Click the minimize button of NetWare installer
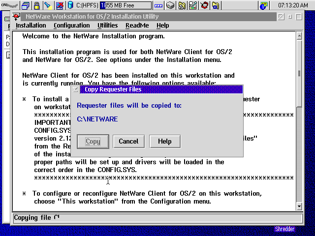The width and height of the screenshot is (315, 236). [290, 17]
